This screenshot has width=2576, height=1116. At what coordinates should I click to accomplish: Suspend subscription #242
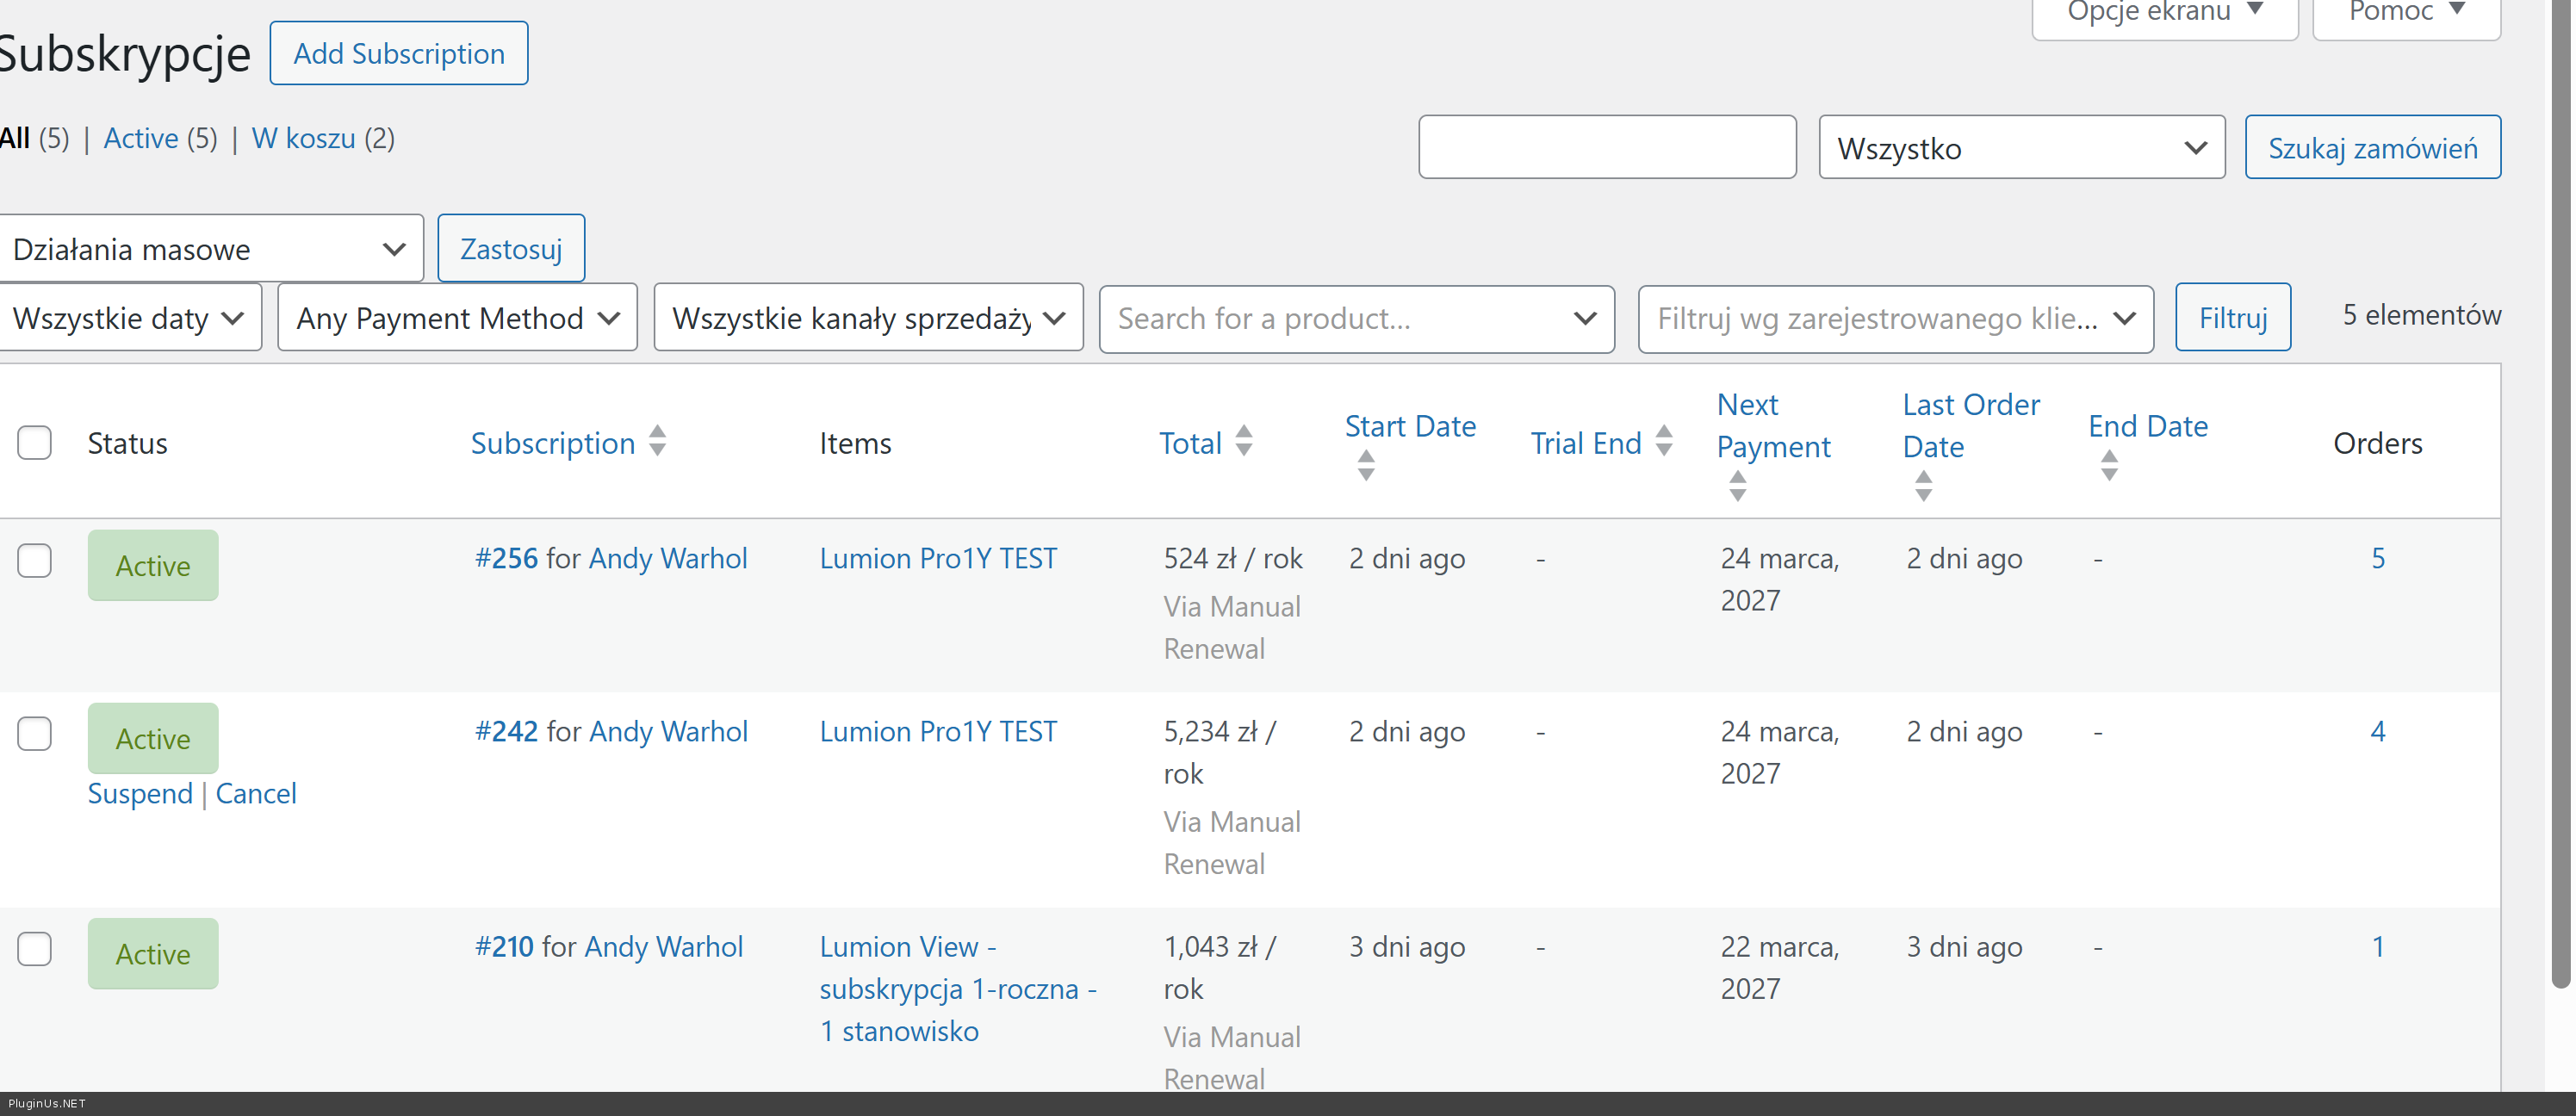click(x=139, y=793)
